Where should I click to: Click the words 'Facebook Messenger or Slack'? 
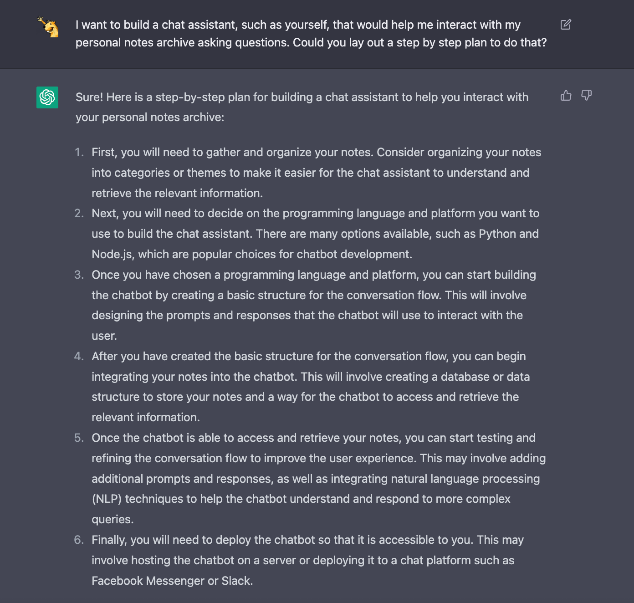coord(171,581)
